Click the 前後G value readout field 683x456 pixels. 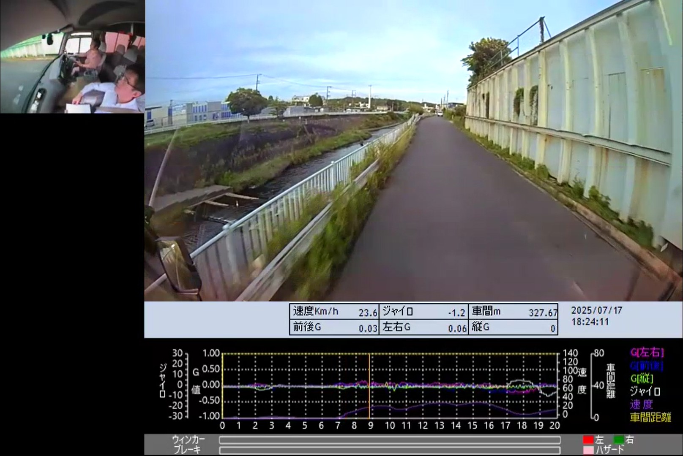click(334, 328)
